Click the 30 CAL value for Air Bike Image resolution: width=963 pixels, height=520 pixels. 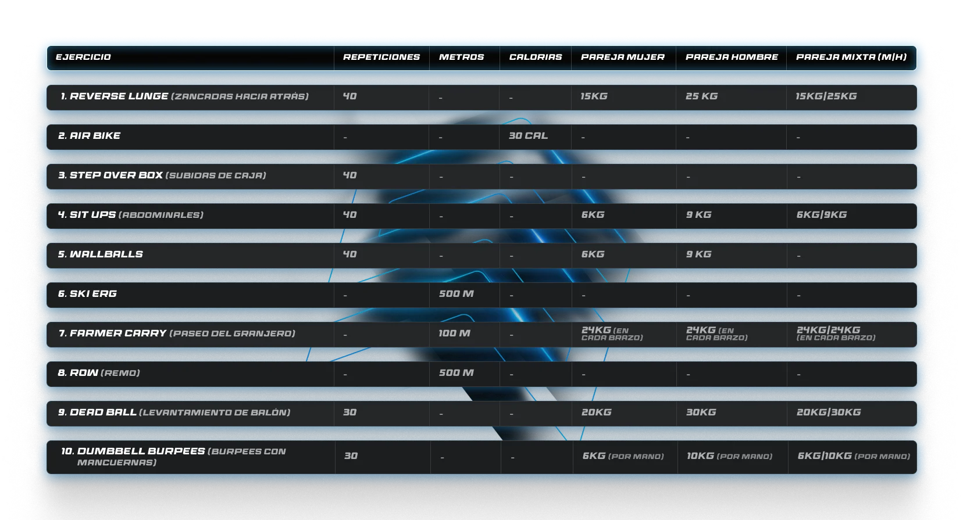pos(528,136)
